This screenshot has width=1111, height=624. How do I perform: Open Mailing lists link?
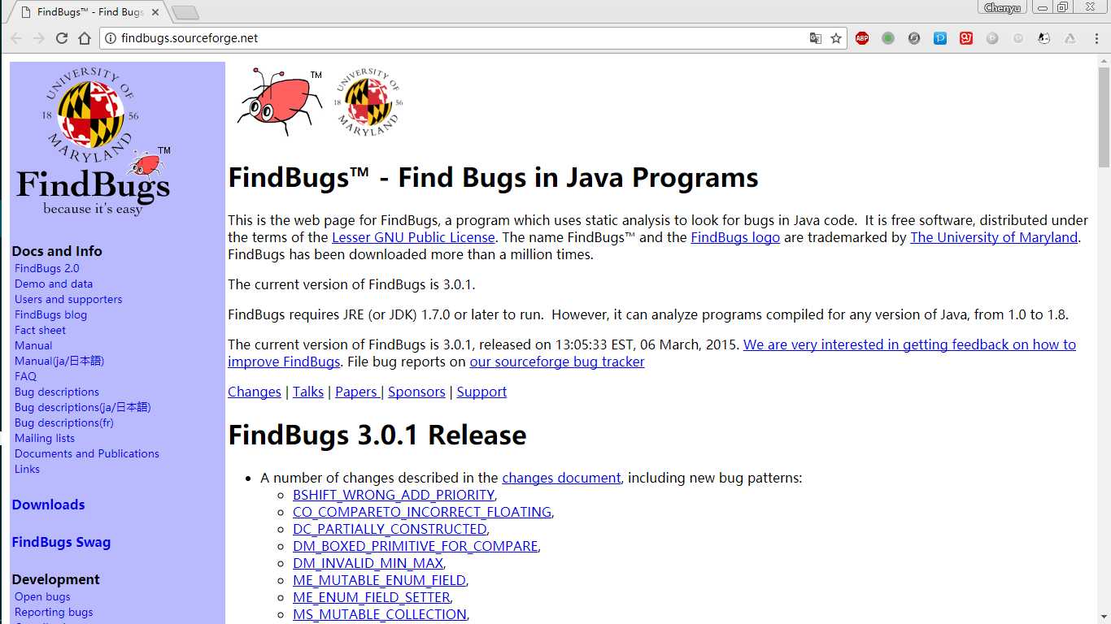[x=45, y=438]
